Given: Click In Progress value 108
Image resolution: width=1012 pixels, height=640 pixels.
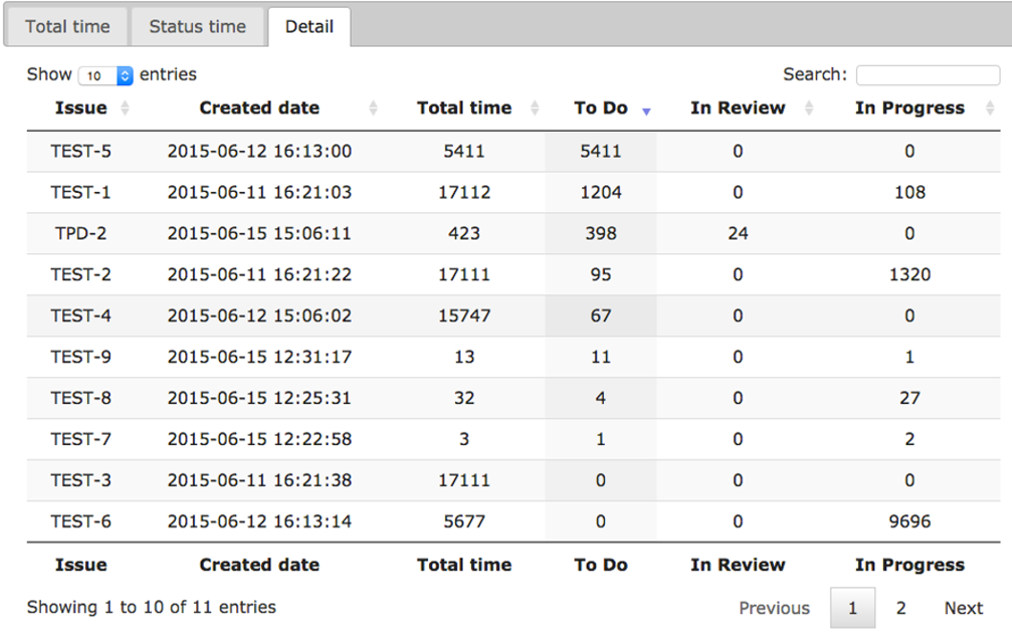Looking at the screenshot, I should tap(910, 192).
